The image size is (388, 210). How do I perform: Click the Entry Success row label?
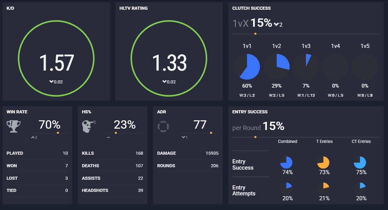pos(243,165)
